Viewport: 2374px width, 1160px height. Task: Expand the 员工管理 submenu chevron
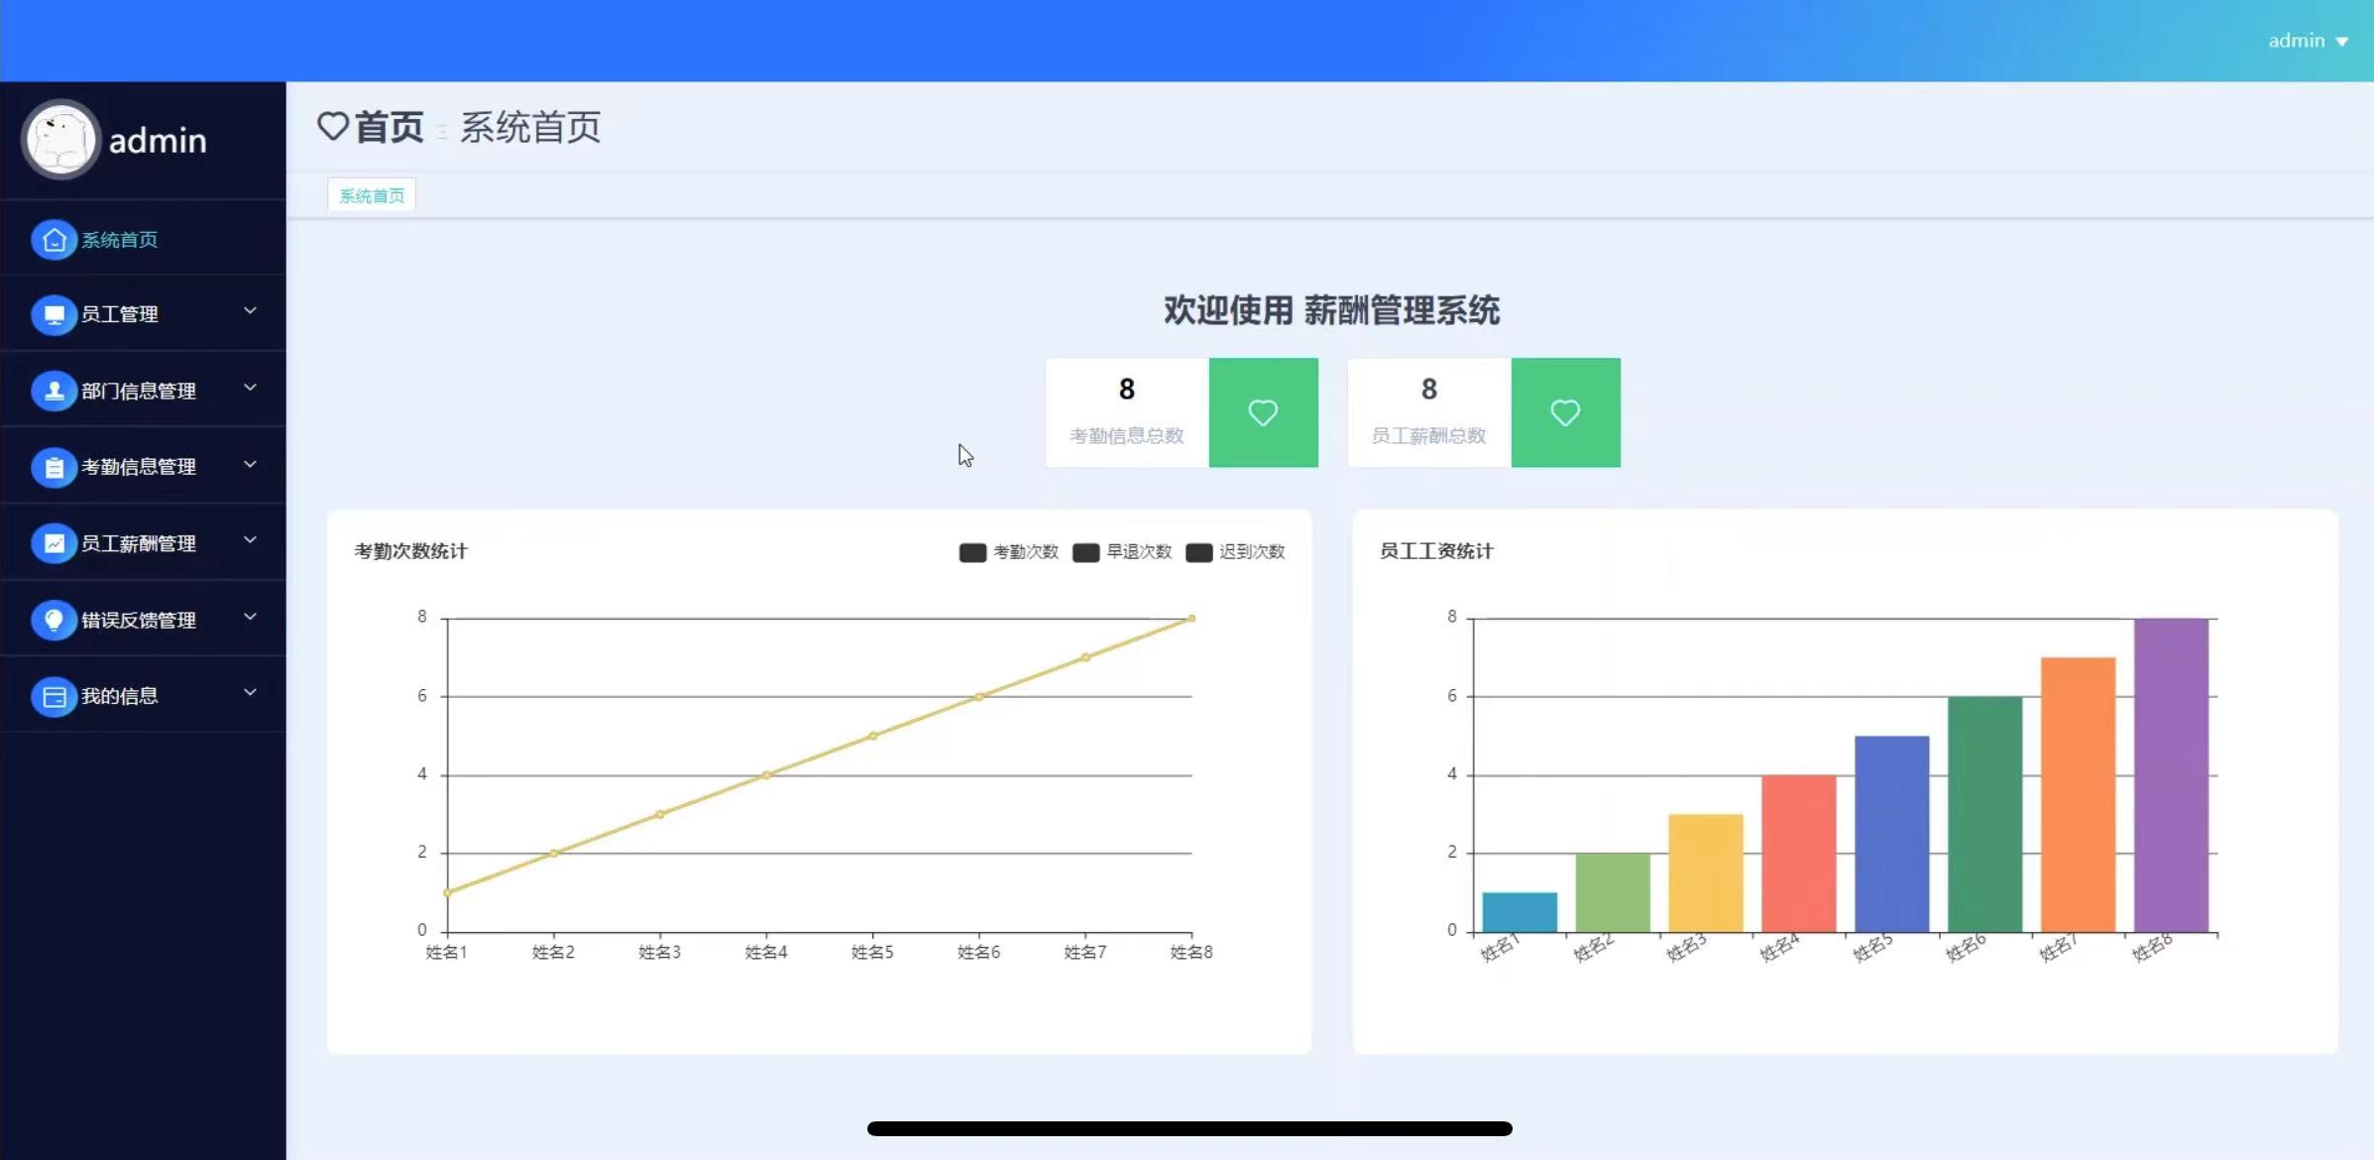[x=250, y=311]
